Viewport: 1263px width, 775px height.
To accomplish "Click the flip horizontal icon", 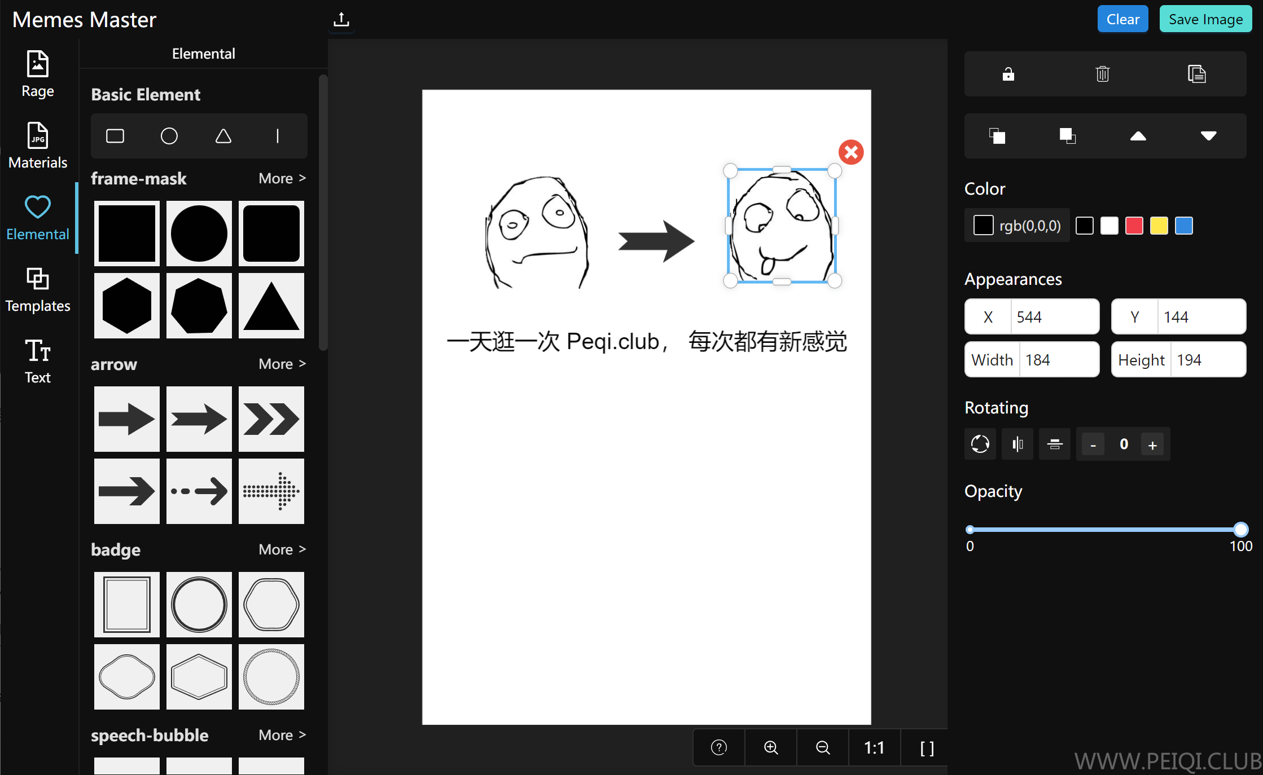I will pos(1018,443).
